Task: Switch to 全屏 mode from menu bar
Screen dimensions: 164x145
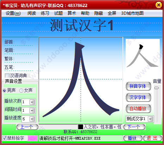Action: [112, 13]
